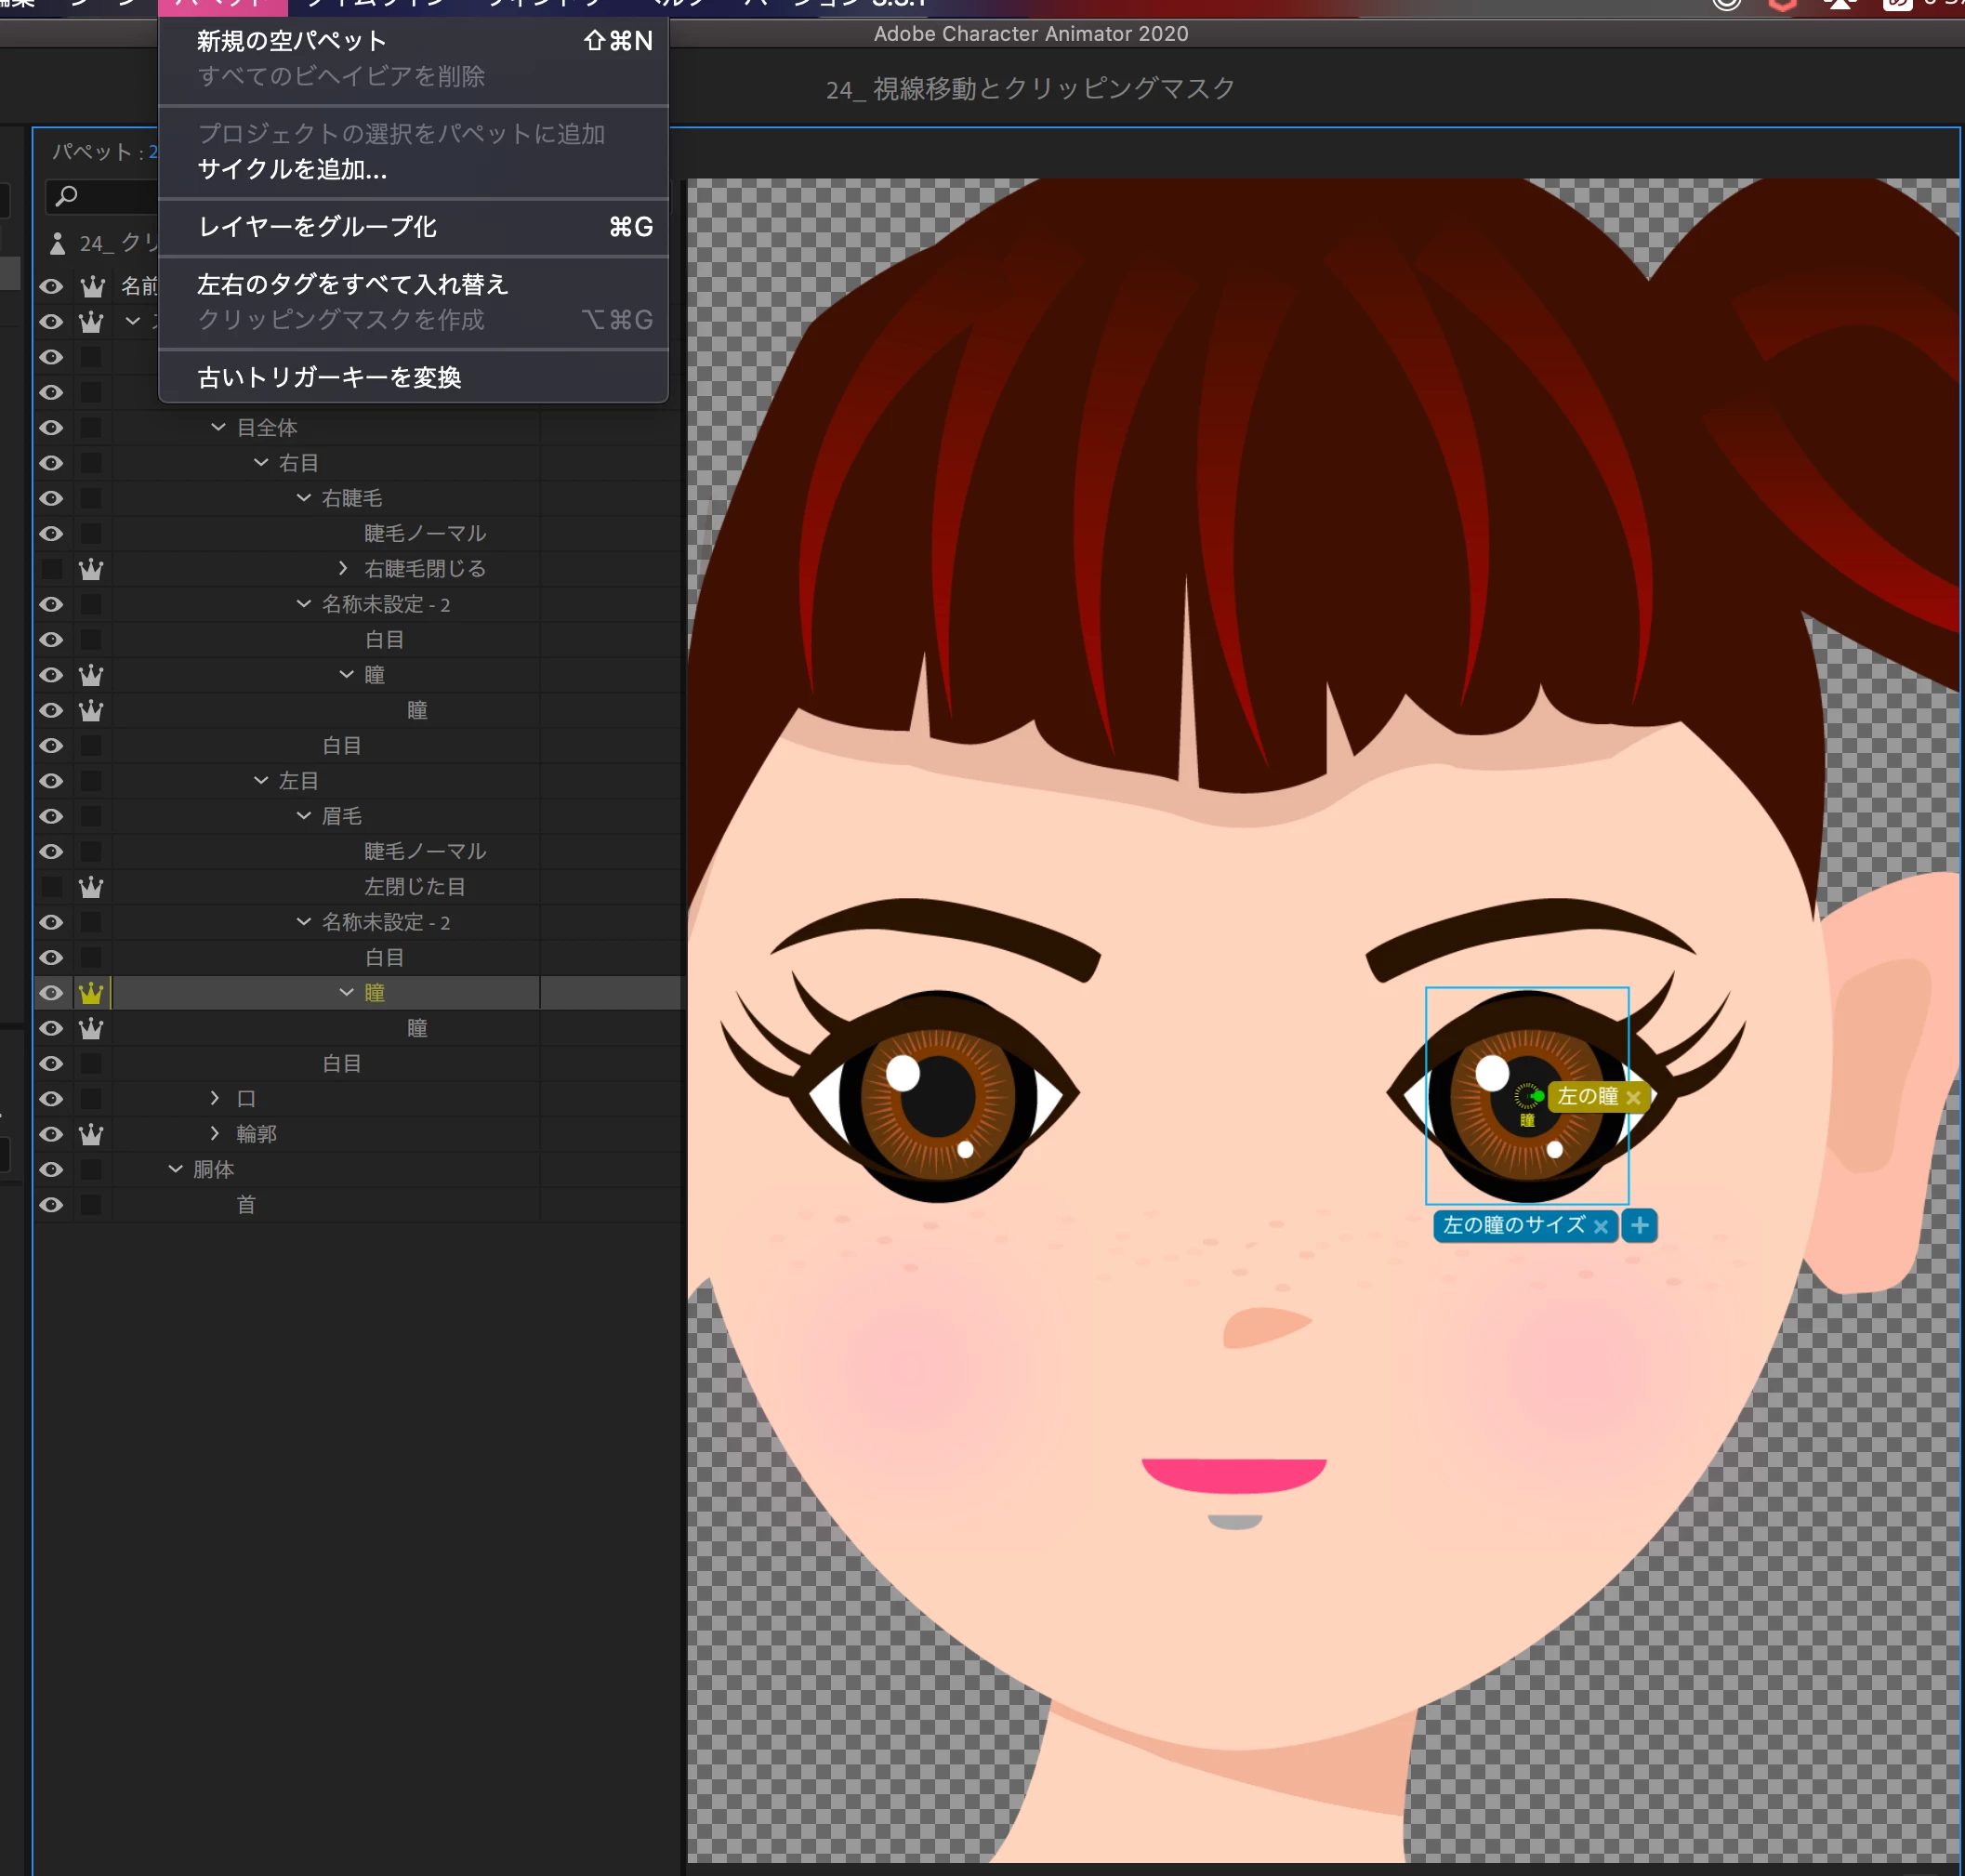The height and width of the screenshot is (1876, 1965).
Task: Select the 白目 layer below 左目's 瞳
Action: pyautogui.click(x=341, y=1064)
